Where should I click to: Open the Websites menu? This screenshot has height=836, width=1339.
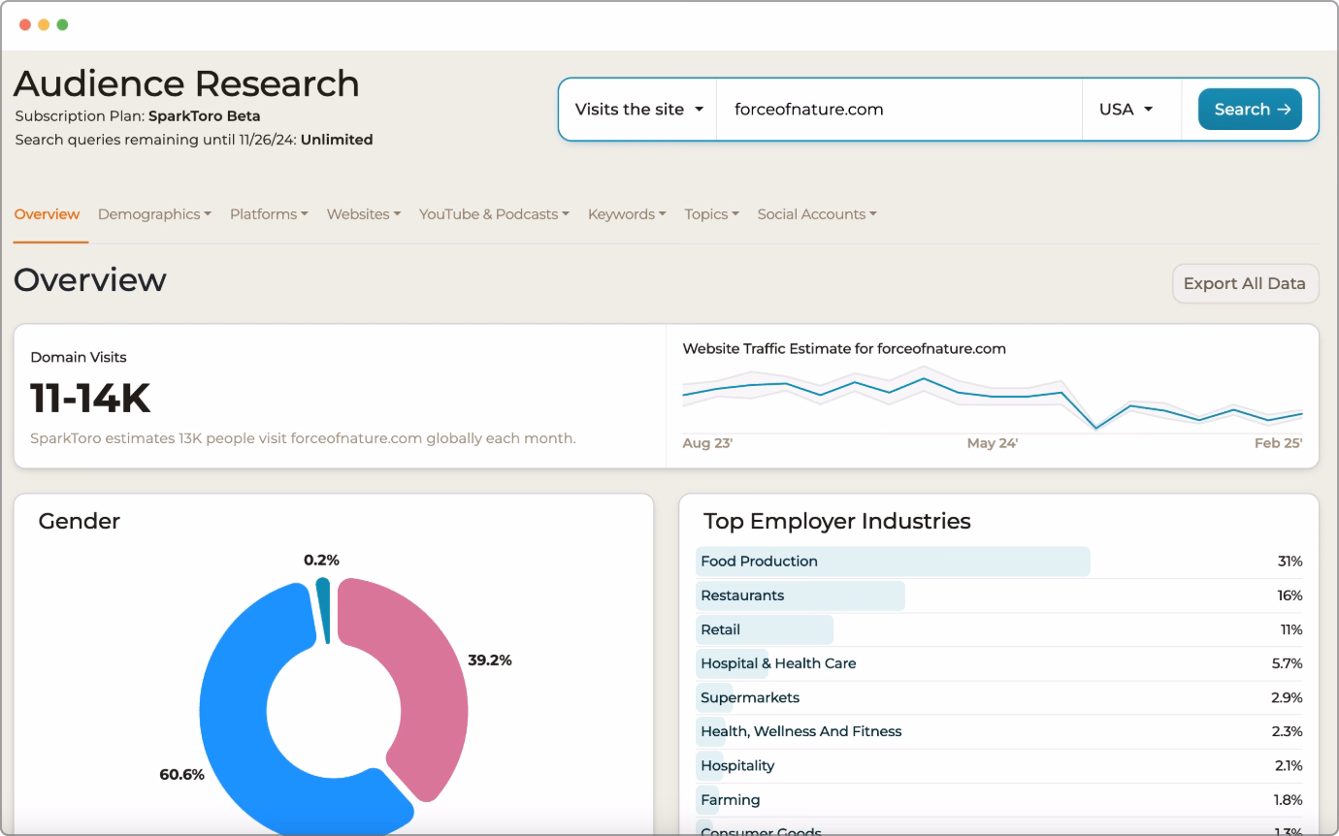(x=363, y=214)
